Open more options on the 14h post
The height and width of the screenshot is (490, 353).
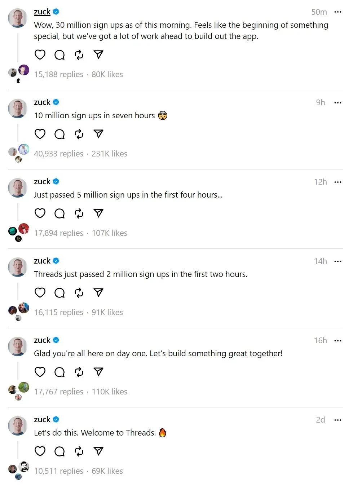coord(337,261)
